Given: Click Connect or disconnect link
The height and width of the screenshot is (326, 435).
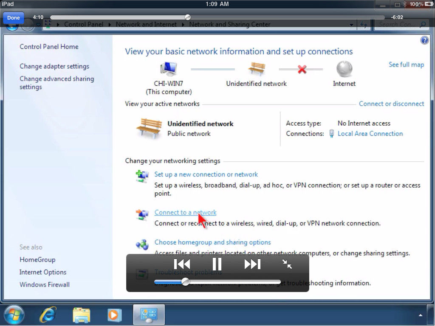Looking at the screenshot, I should [x=391, y=104].
